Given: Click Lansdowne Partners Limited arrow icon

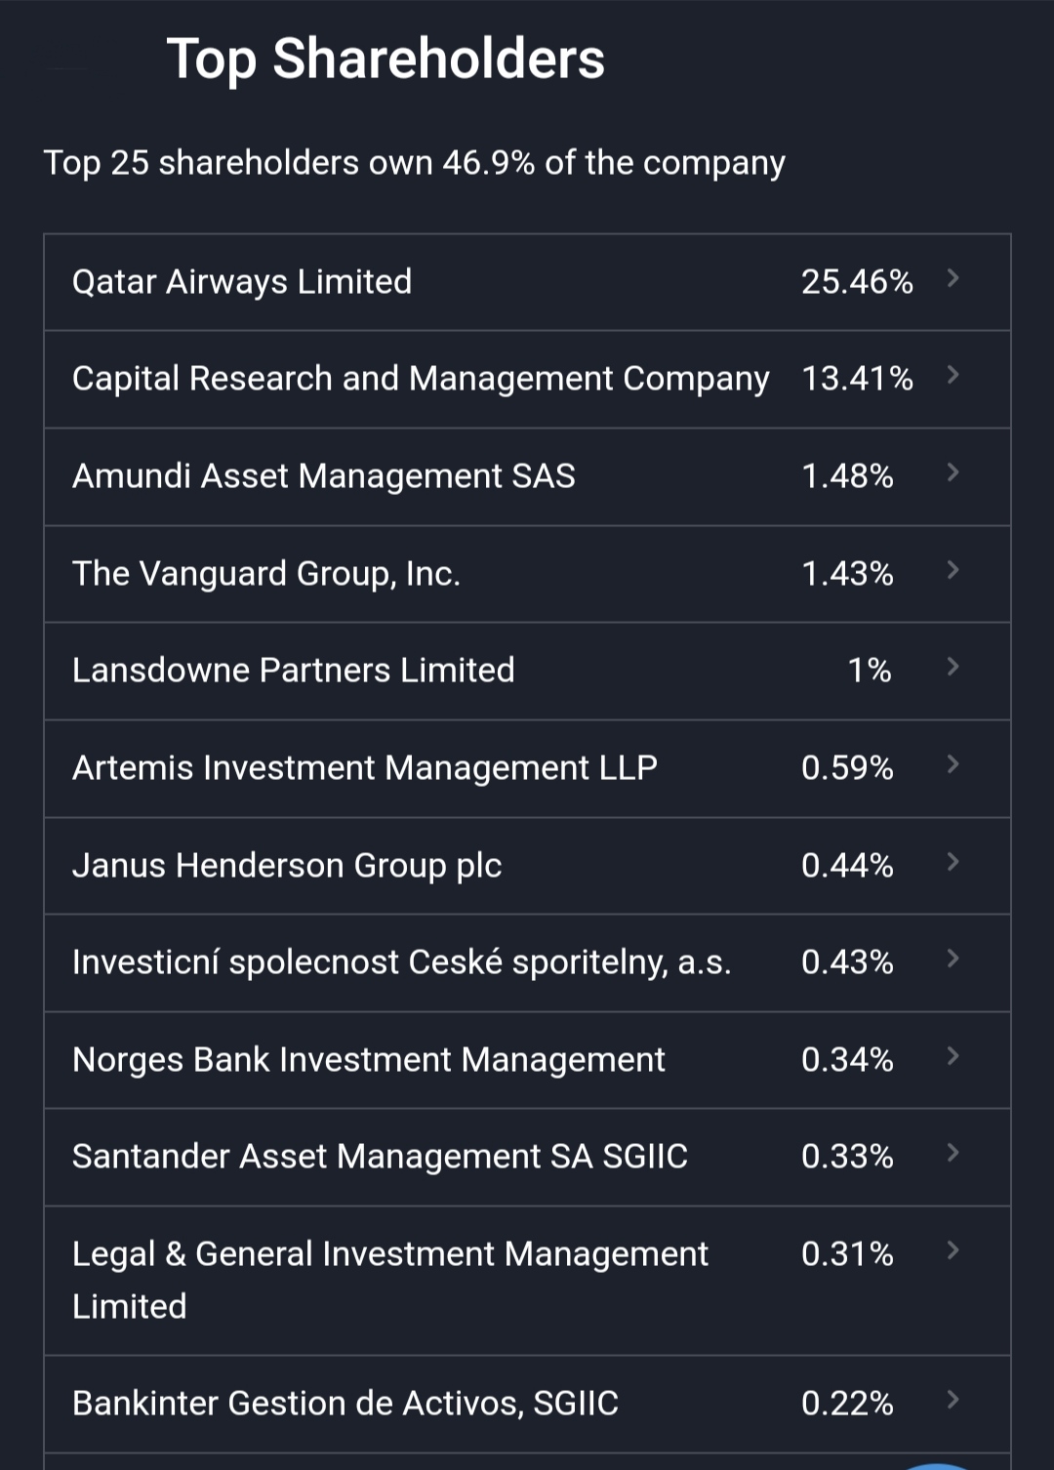Looking at the screenshot, I should click(953, 668).
